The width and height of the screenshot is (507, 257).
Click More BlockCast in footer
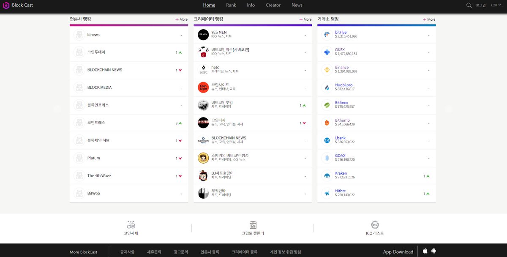83,252
